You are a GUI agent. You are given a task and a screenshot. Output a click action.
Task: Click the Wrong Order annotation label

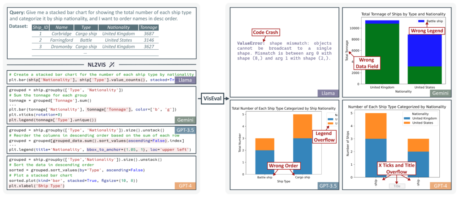coord(284,166)
